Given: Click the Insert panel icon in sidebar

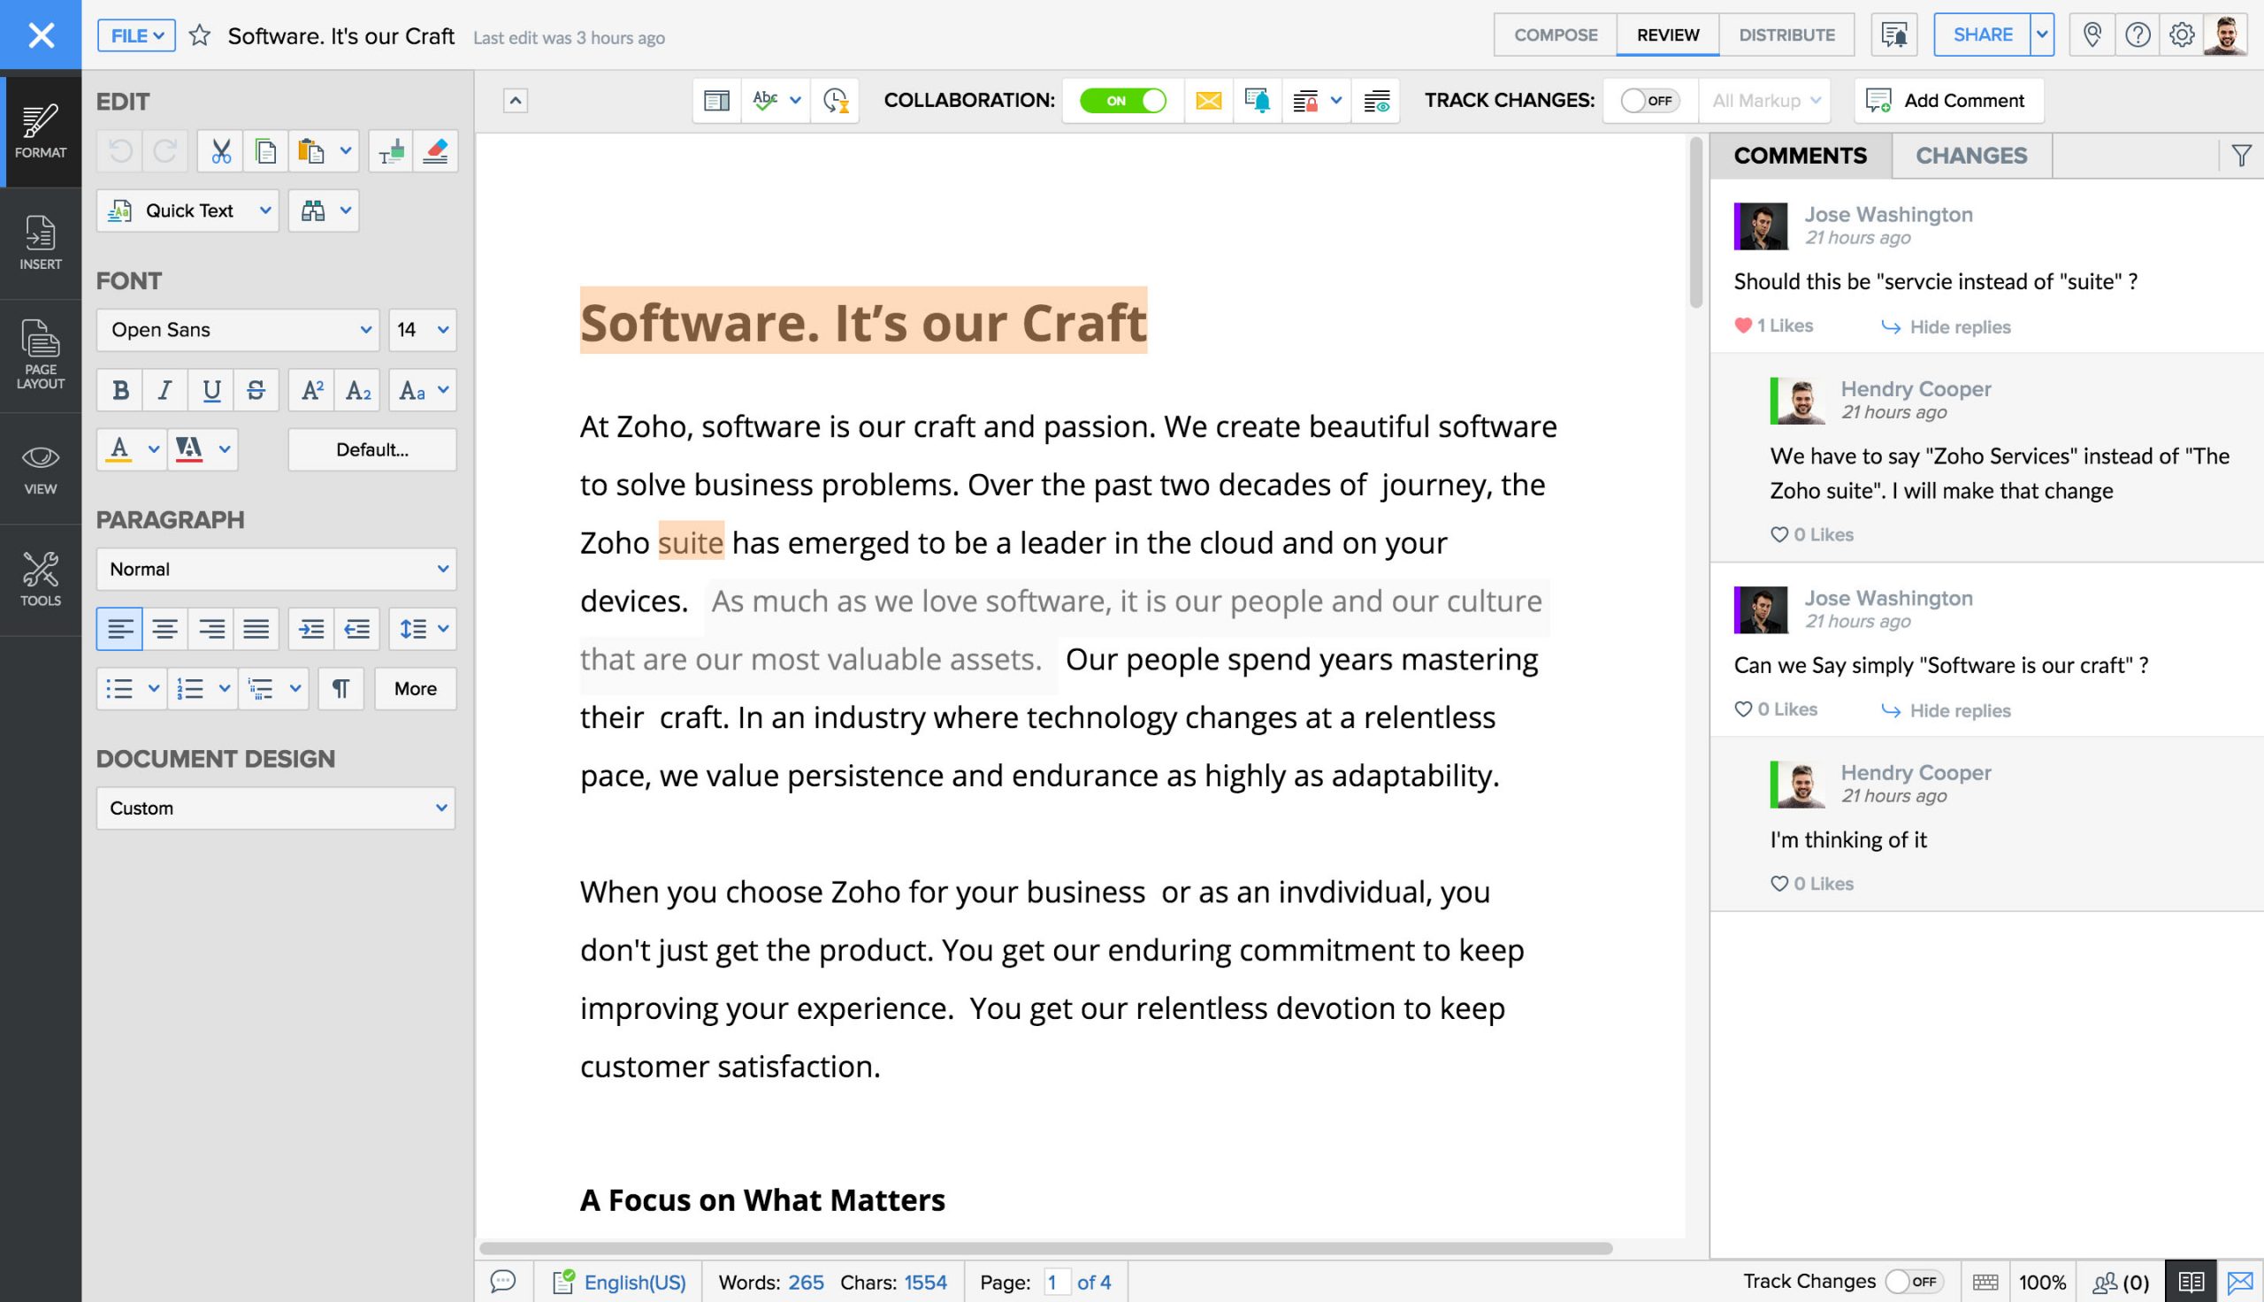Looking at the screenshot, I should tap(42, 241).
